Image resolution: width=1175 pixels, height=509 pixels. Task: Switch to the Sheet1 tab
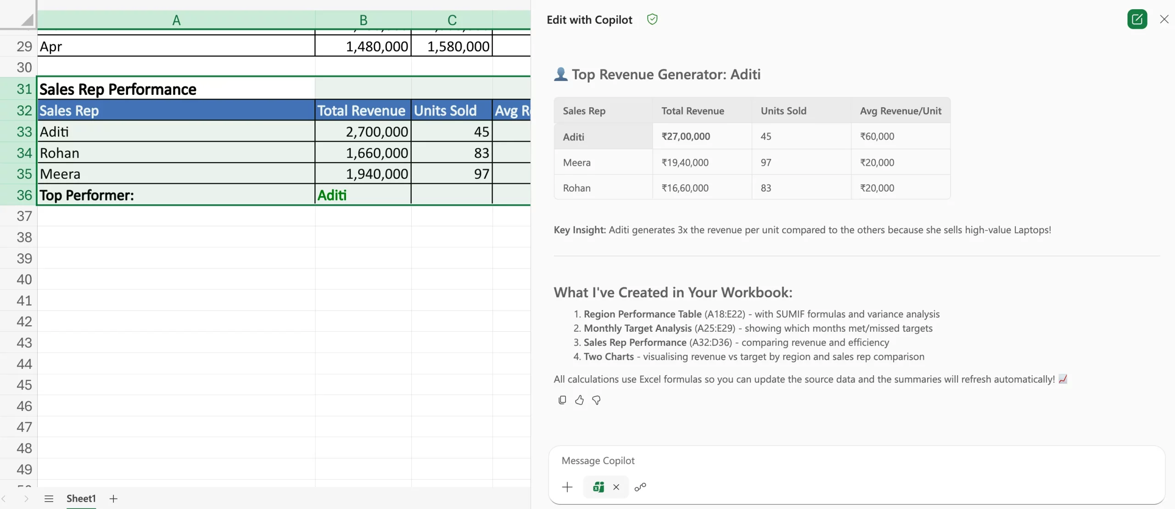(81, 498)
